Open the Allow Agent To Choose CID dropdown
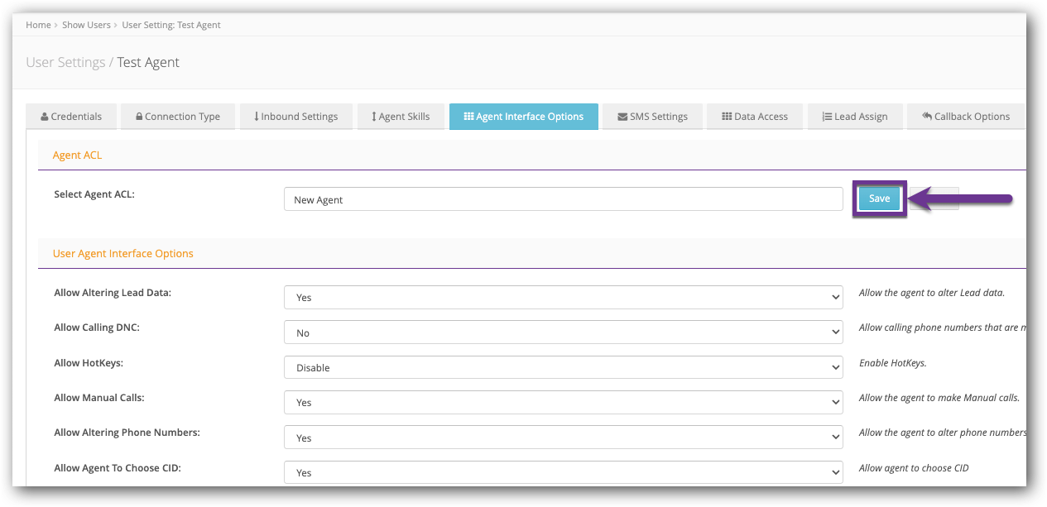The image size is (1047, 507). (563, 473)
